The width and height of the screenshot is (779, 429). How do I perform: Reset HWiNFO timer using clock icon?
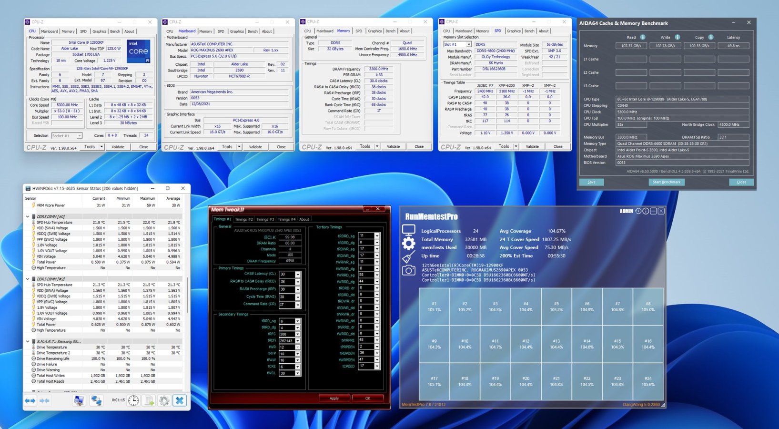(133, 401)
